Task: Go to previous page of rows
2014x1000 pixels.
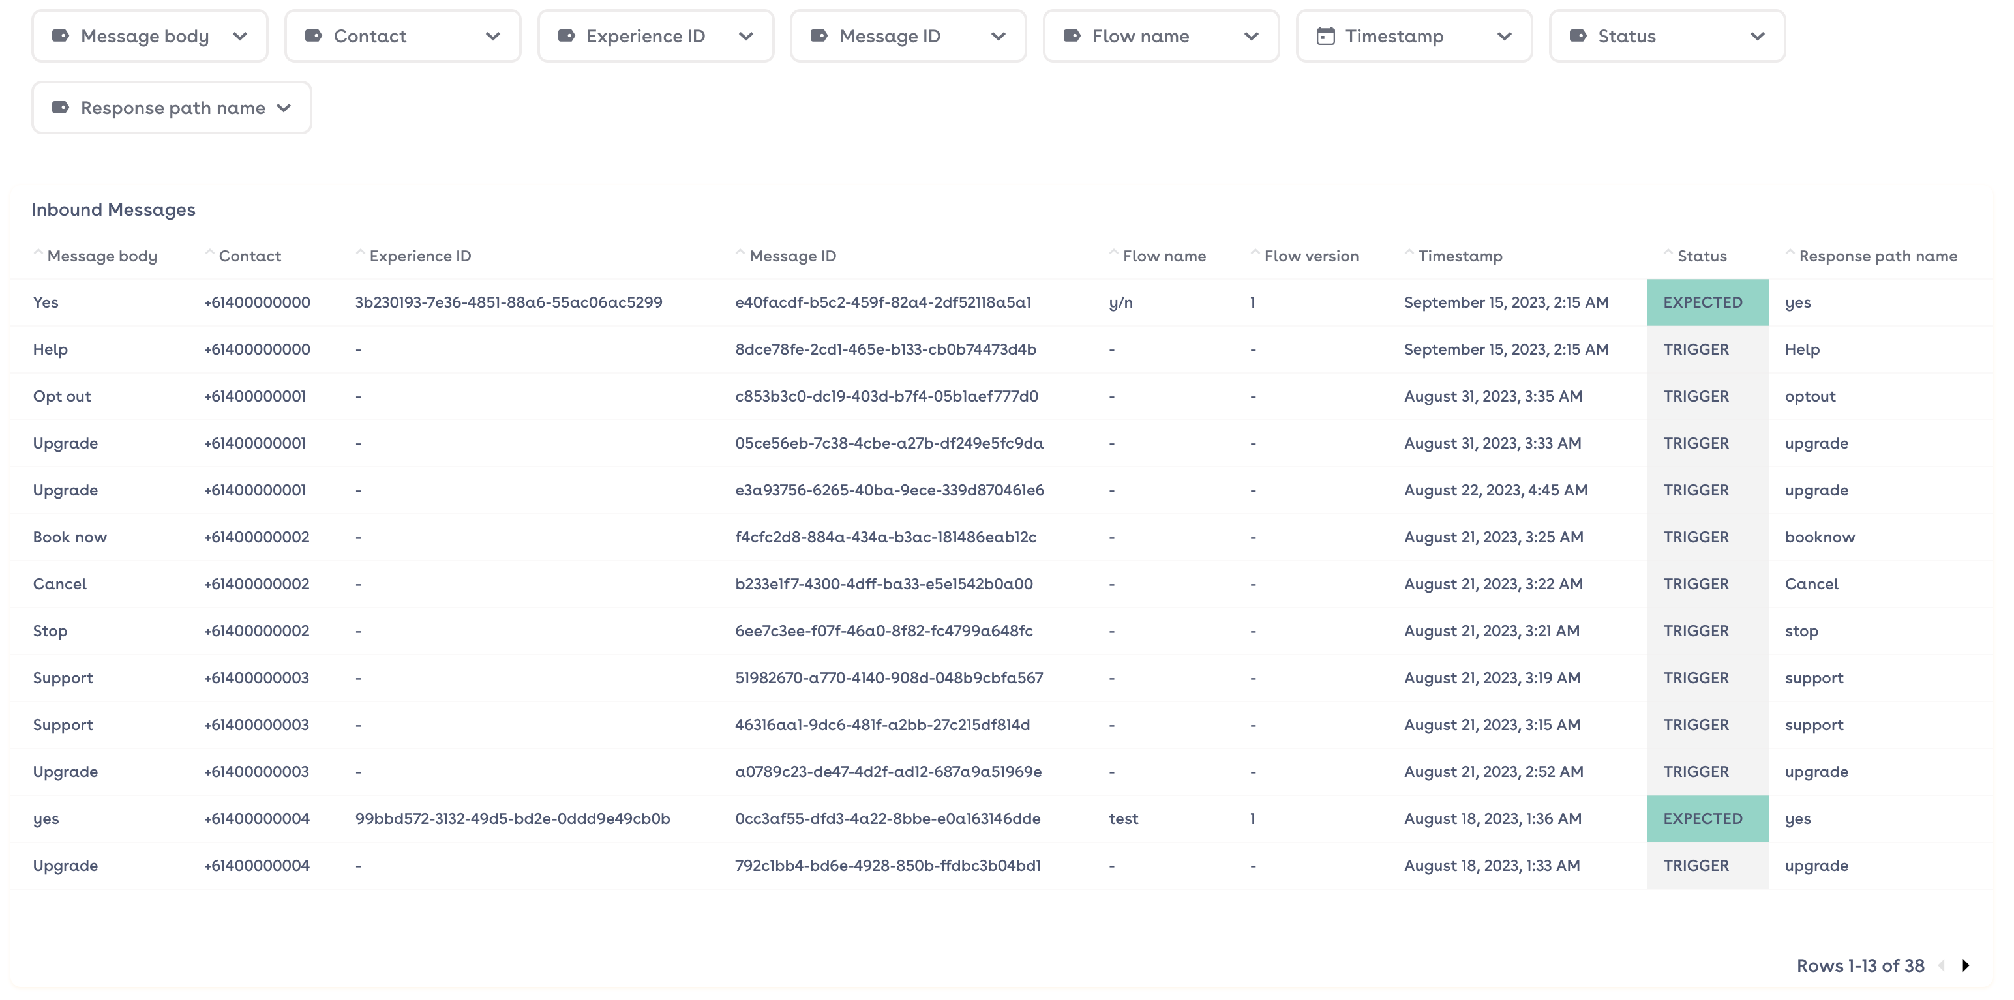Action: coord(1942,965)
